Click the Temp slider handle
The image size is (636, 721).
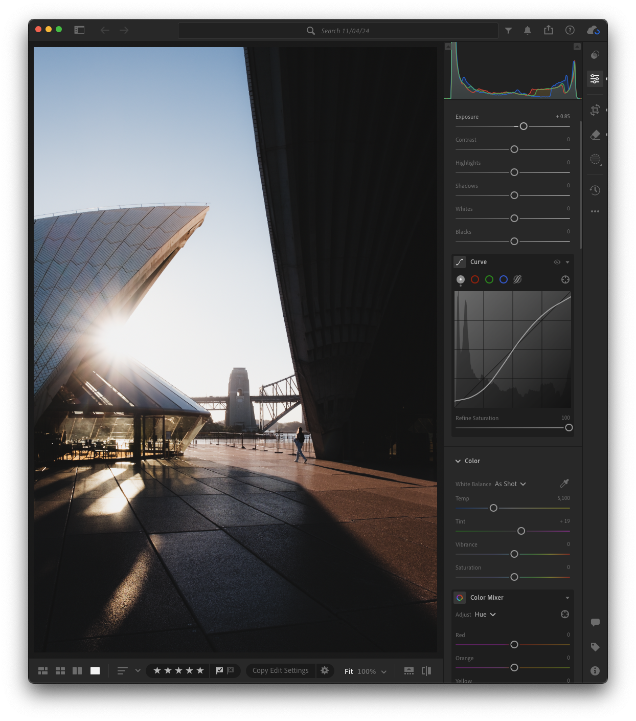(493, 508)
